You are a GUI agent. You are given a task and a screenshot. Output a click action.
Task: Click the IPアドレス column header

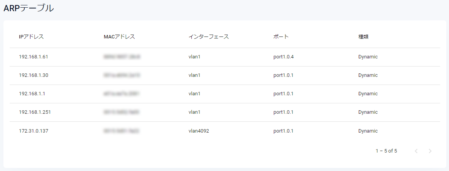pyautogui.click(x=31, y=37)
